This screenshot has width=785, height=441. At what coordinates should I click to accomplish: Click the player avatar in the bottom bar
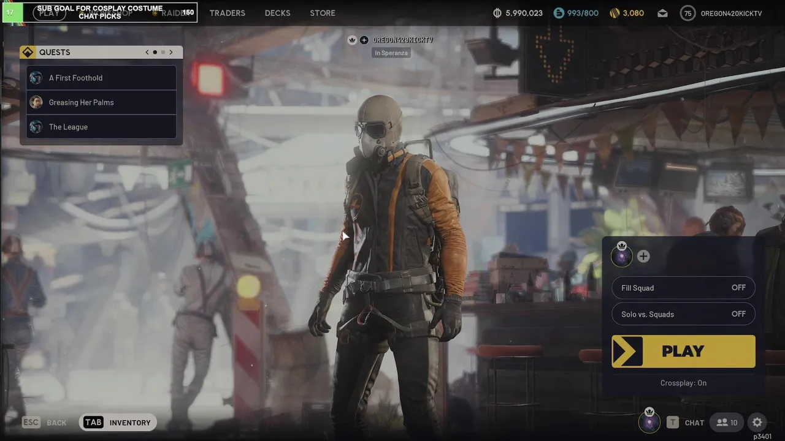tap(649, 421)
